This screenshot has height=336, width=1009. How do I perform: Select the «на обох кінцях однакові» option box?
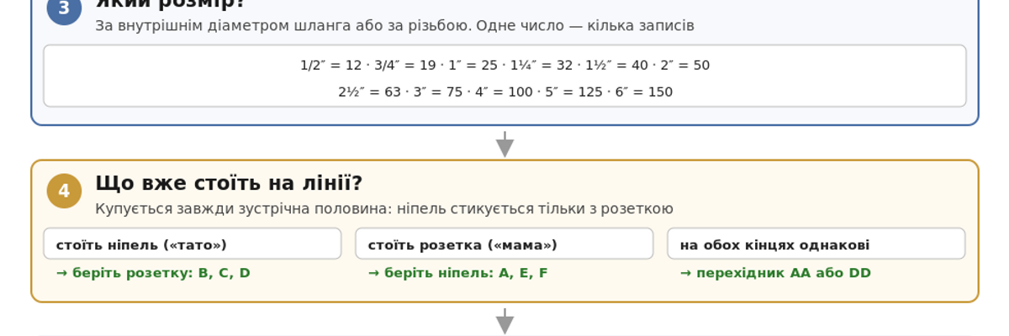point(816,244)
